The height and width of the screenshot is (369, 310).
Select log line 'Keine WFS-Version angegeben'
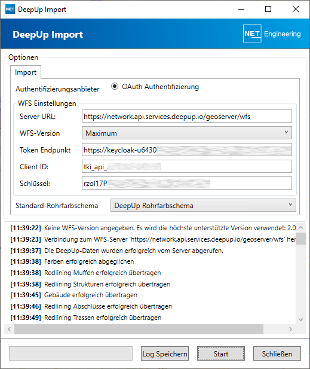click(x=153, y=228)
